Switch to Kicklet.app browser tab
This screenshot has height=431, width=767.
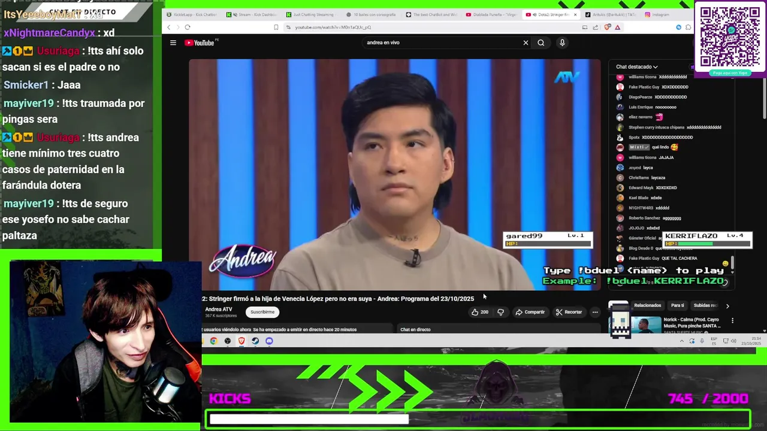(x=192, y=14)
